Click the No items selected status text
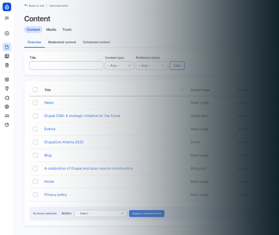Screen dimensions: 279x235 [45, 213]
